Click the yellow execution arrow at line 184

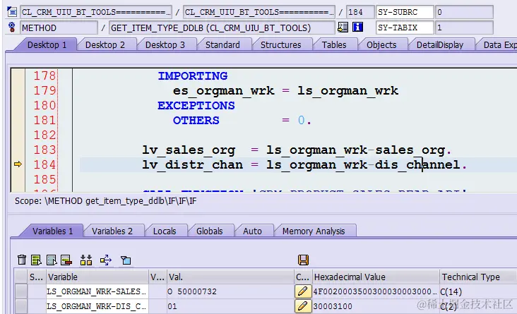coord(18,164)
